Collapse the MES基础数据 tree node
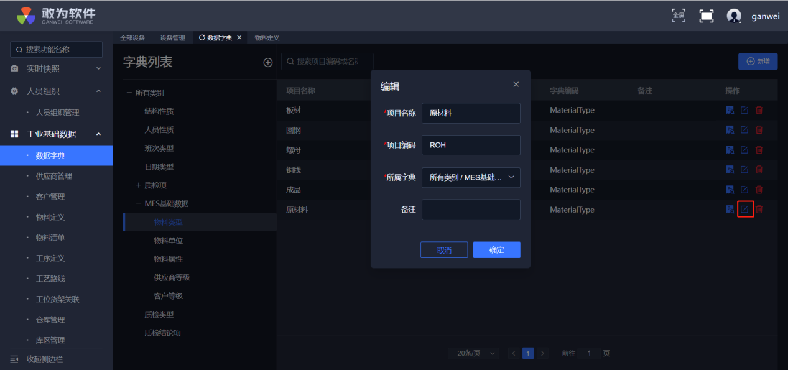The width and height of the screenshot is (788, 370). click(139, 203)
